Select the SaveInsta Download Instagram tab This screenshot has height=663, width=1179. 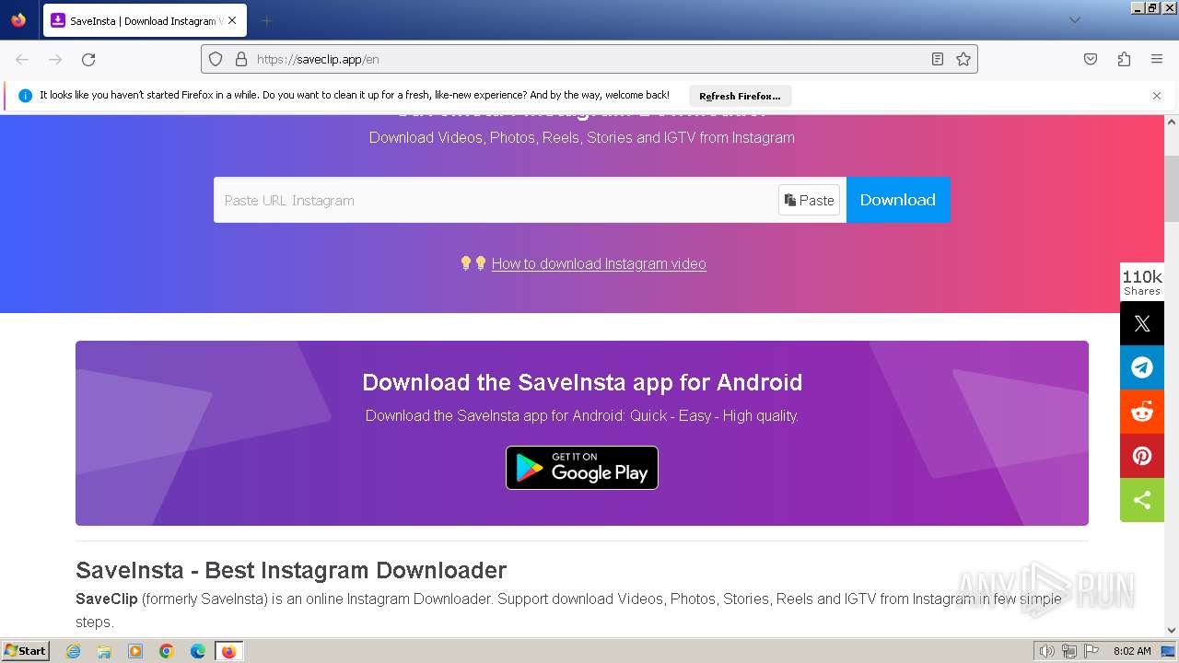145,20
